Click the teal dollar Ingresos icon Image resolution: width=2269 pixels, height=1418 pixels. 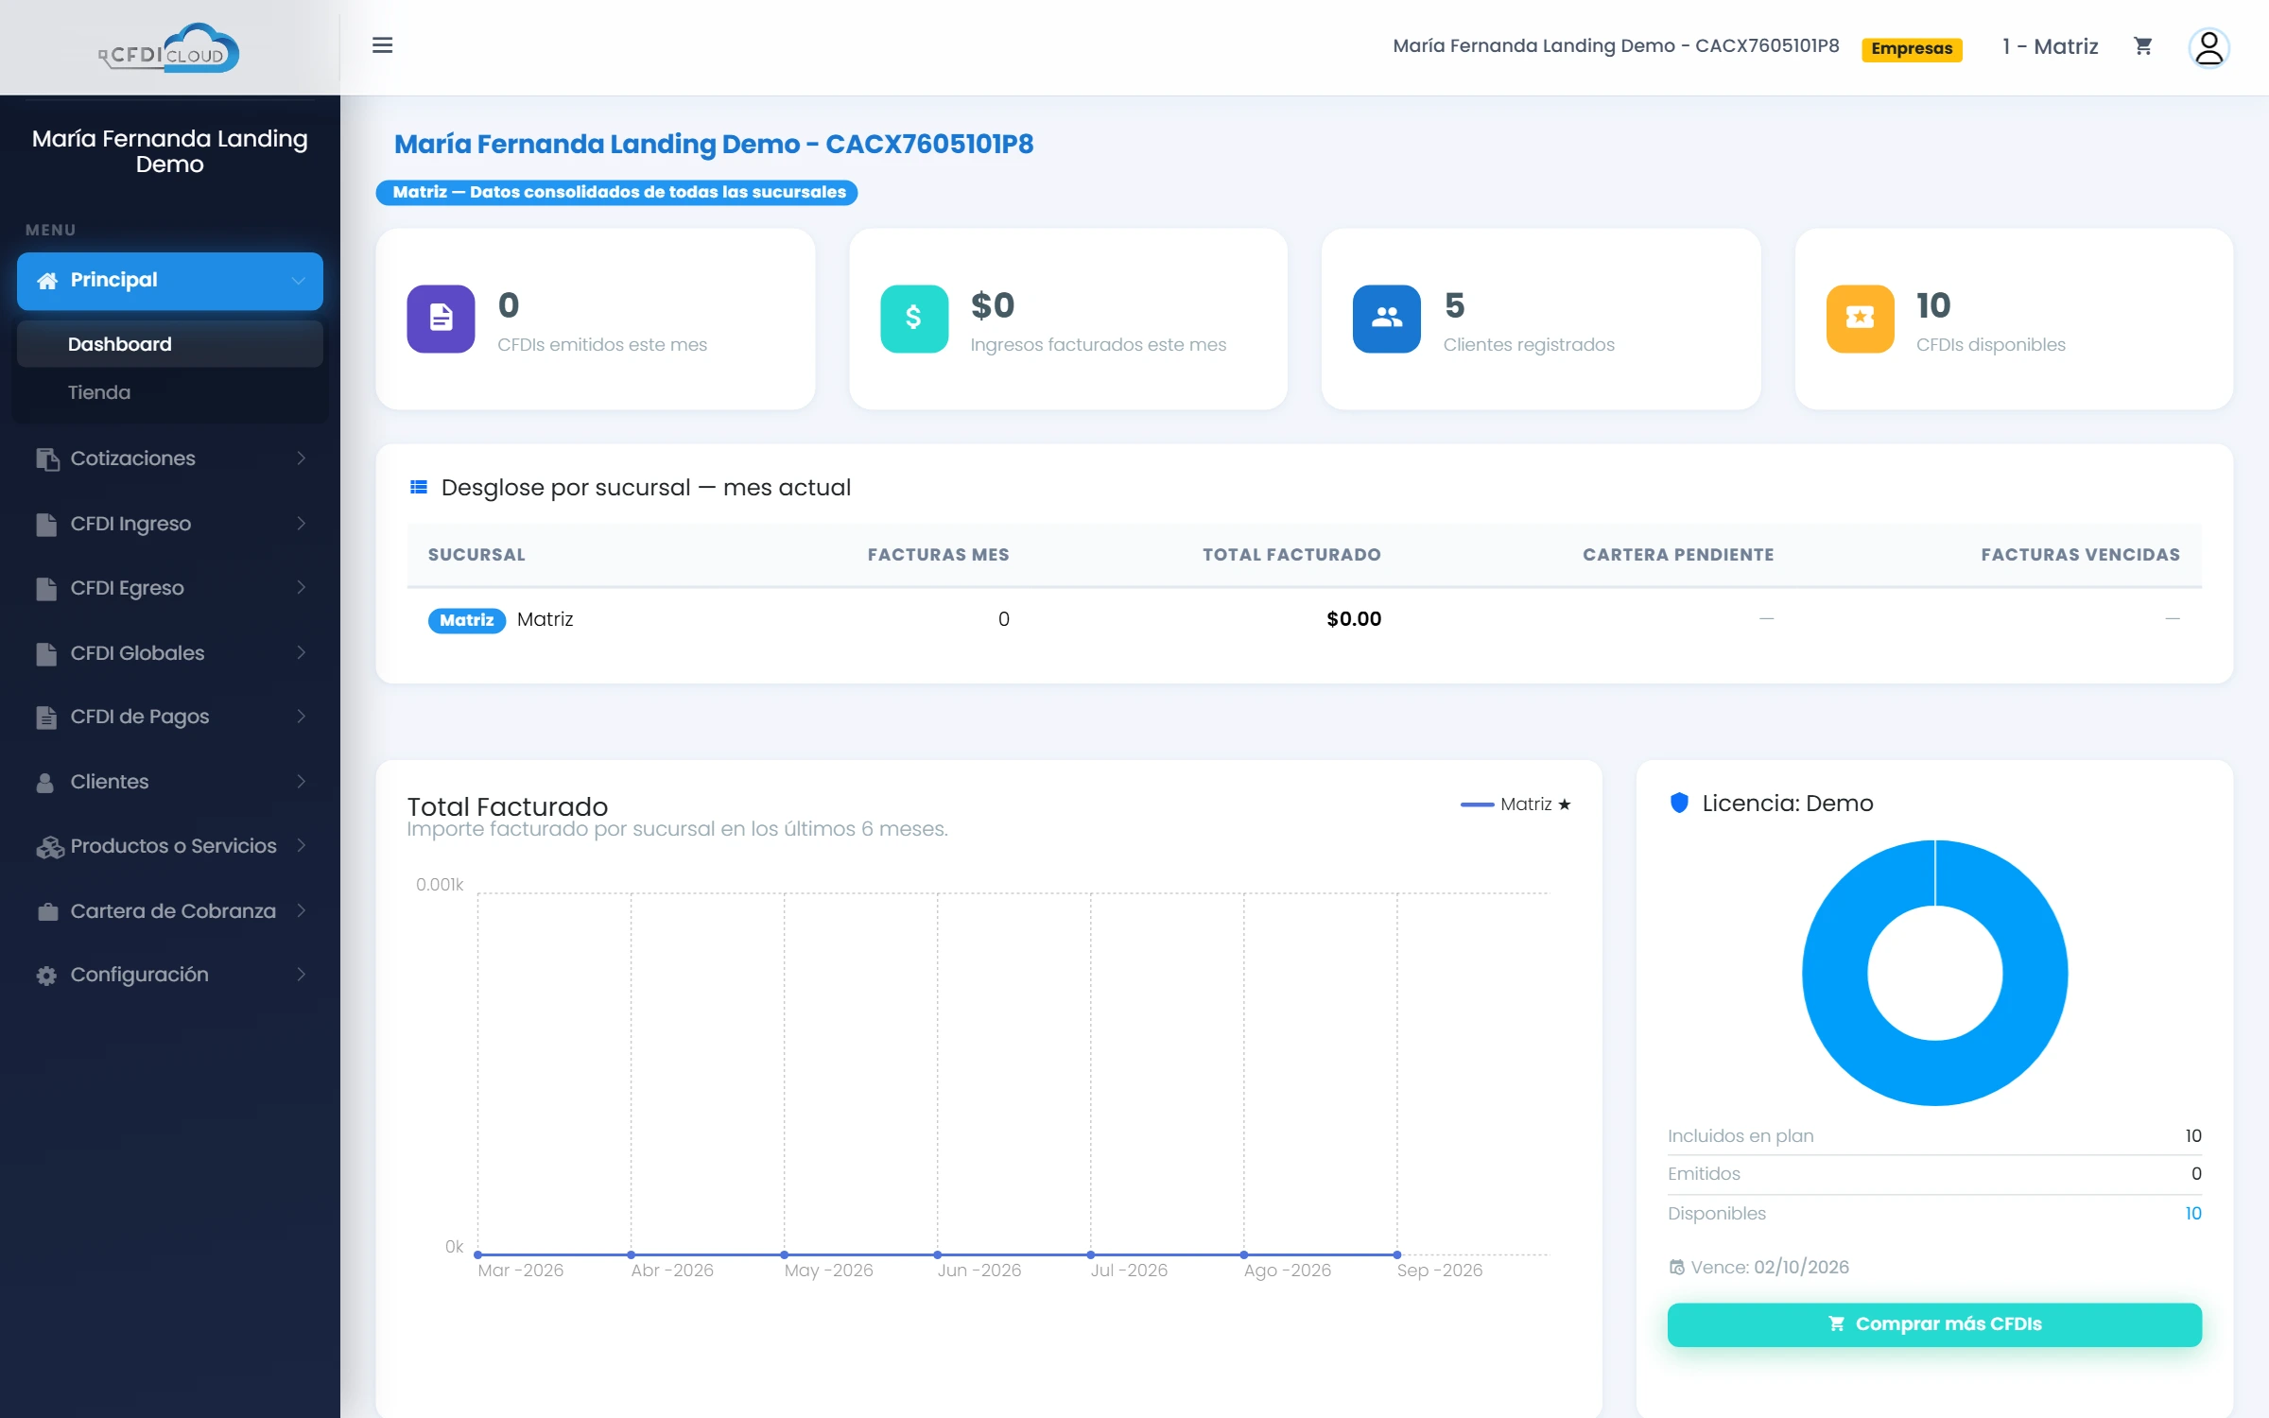coord(913,319)
